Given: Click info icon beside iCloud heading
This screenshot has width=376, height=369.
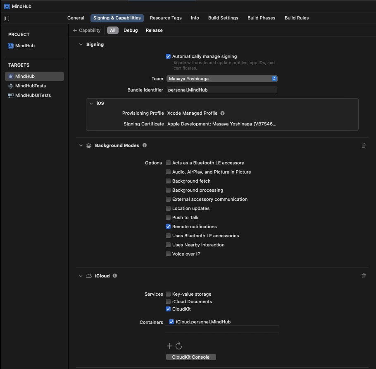Looking at the screenshot, I should (115, 276).
